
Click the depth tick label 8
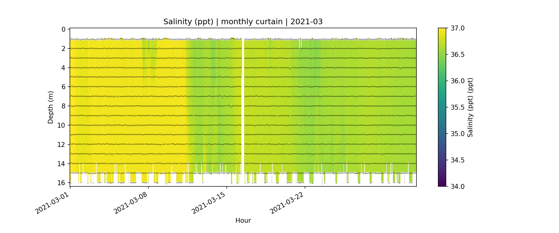[x=64, y=106]
